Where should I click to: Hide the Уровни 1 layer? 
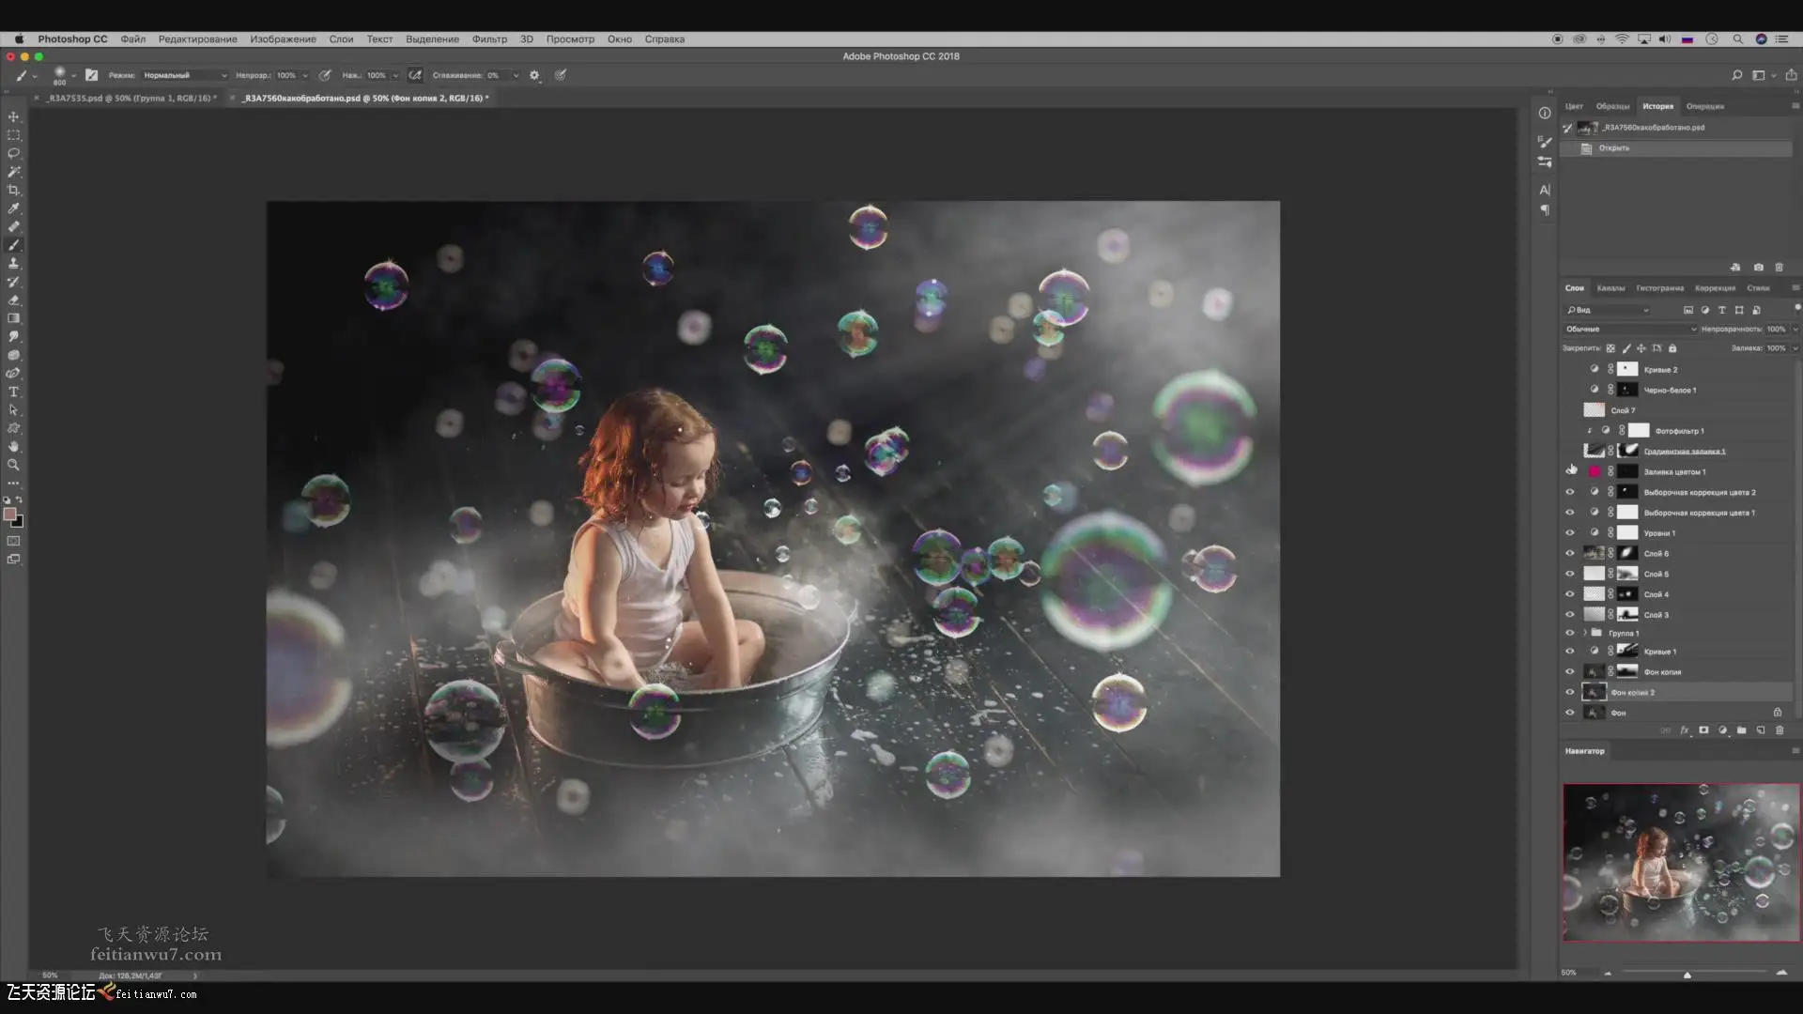point(1569,533)
